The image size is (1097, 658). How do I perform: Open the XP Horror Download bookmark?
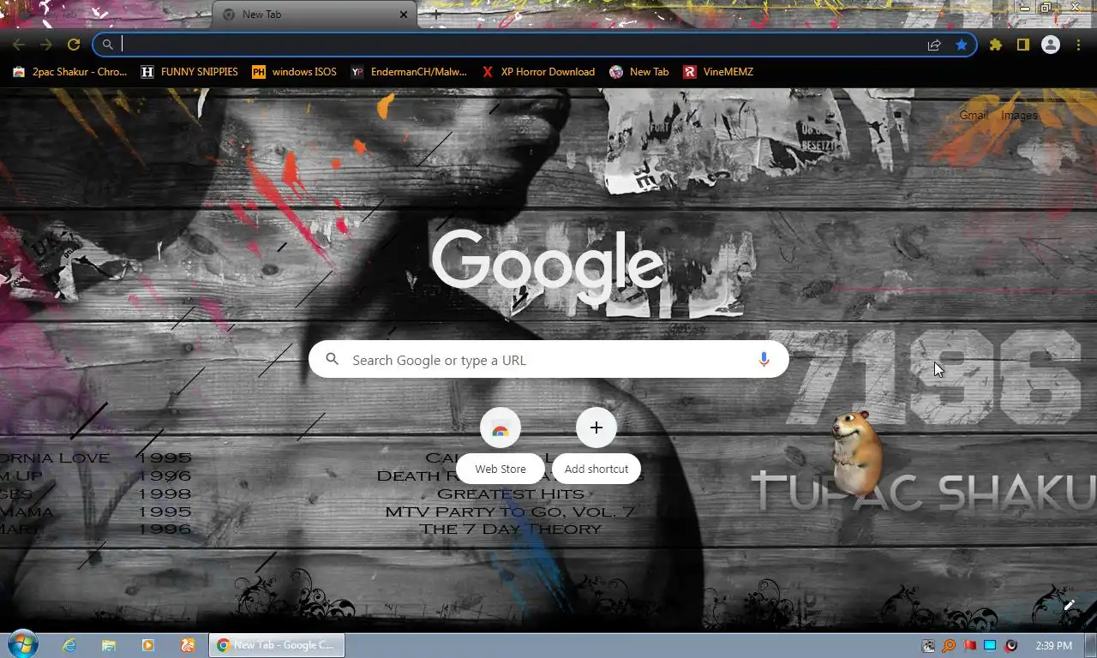(538, 72)
